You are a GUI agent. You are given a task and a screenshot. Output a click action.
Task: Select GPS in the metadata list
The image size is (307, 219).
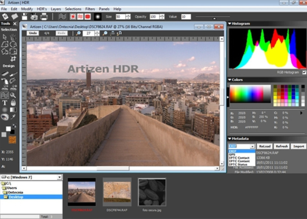point(242,155)
